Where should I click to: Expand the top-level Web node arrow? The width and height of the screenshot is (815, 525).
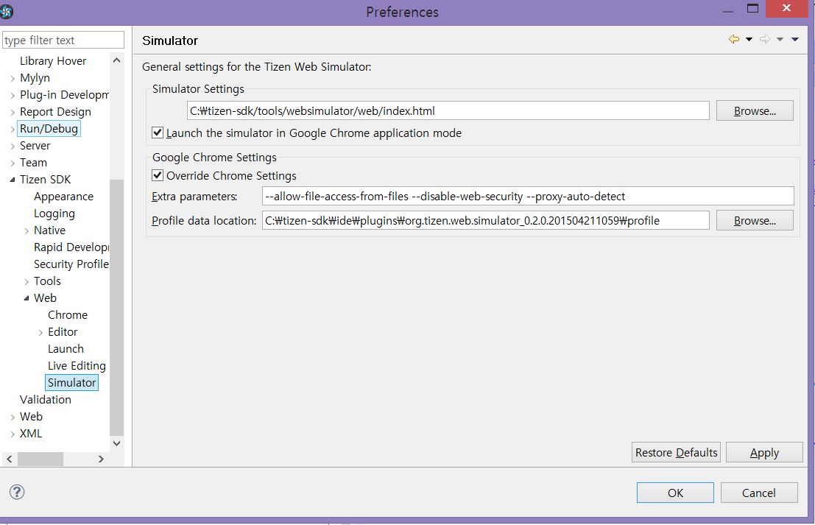13,417
